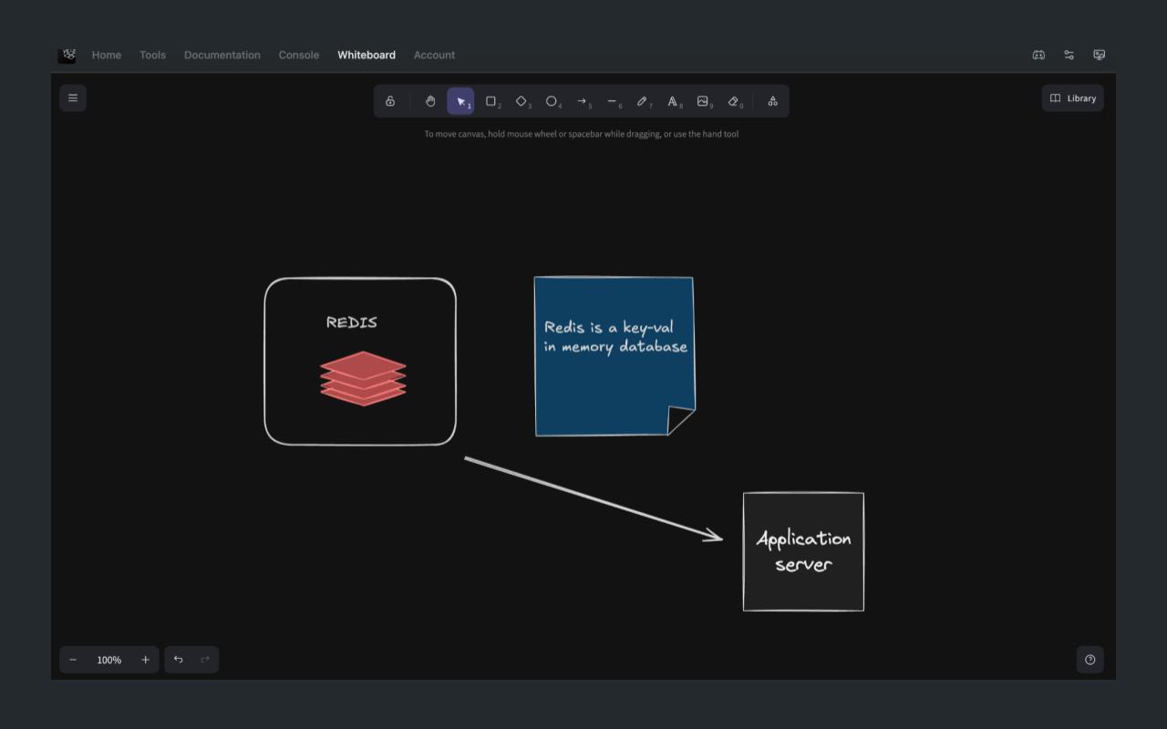Reset zoom via the 100% label
The image size is (1167, 729).
pos(109,660)
